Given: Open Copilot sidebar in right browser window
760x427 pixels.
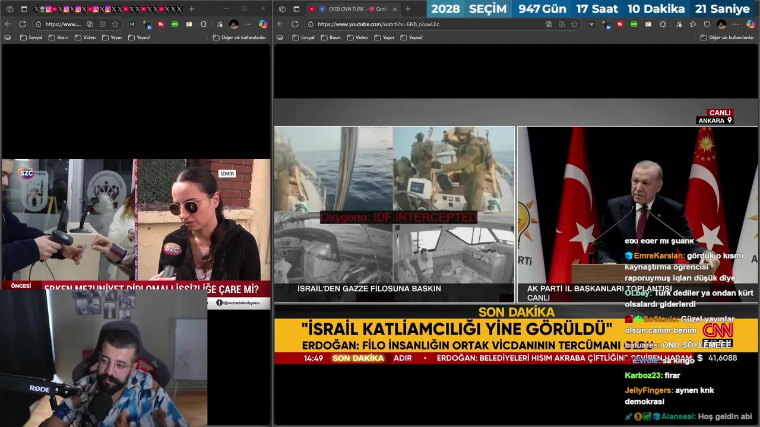Looking at the screenshot, I should click(x=750, y=24).
